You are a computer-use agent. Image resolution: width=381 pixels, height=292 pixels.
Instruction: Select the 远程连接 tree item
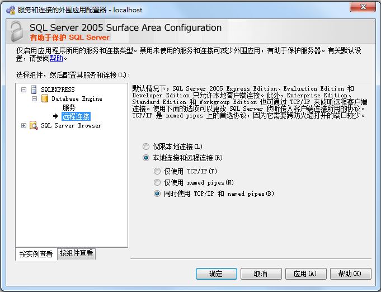[x=76, y=116]
